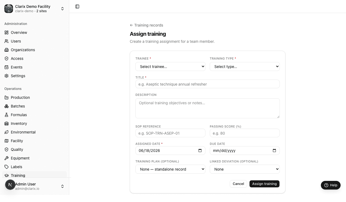Click the Cancel button
346x202 pixels.
click(x=238, y=184)
